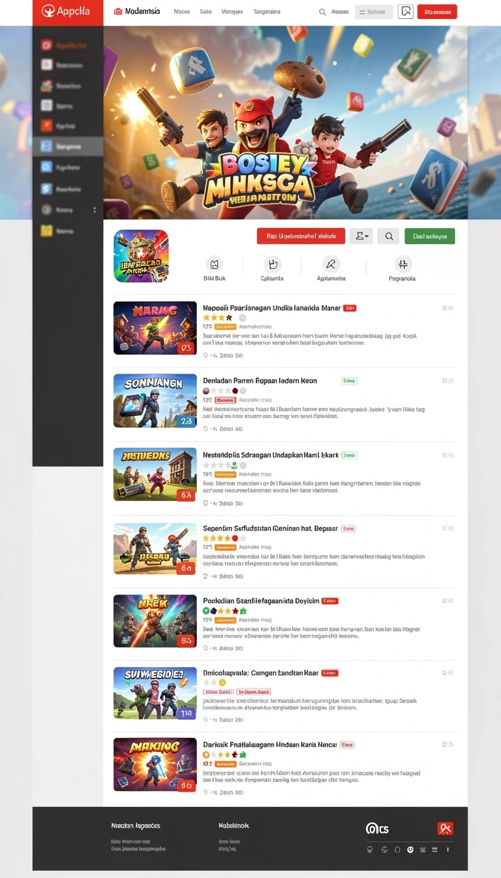The height and width of the screenshot is (878, 501).
Task: Open the Nesteridplis Sdraagan listing title
Action: (271, 455)
